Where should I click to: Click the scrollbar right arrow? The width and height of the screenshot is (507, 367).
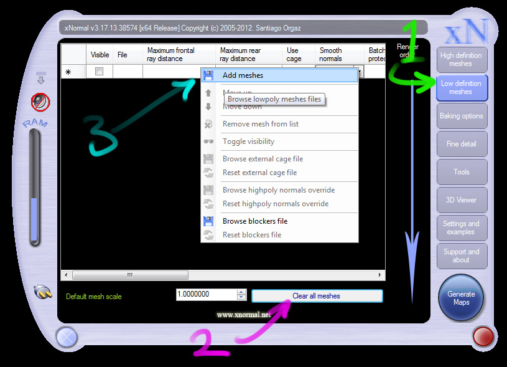click(x=380, y=275)
